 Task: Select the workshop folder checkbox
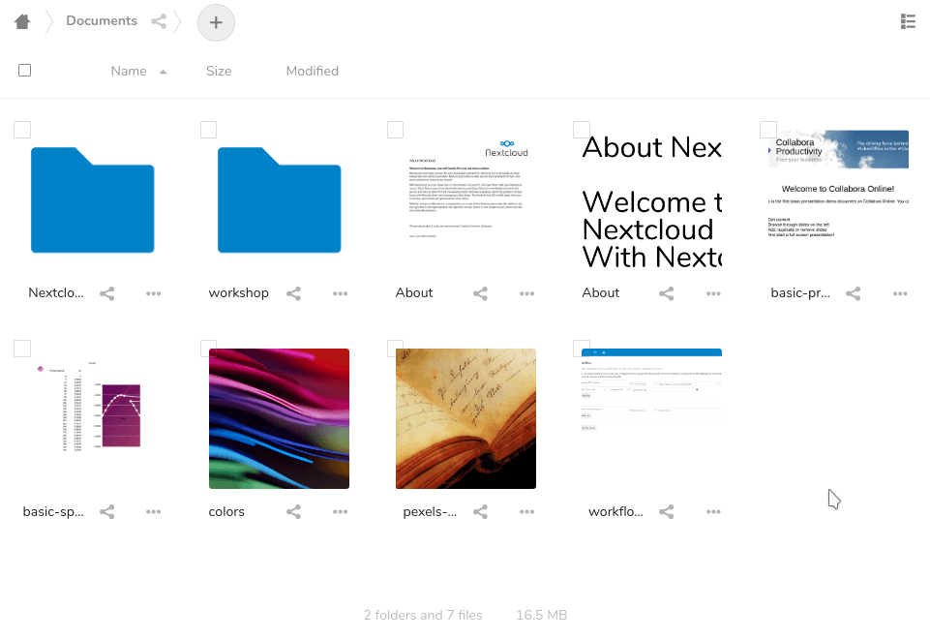tap(209, 130)
